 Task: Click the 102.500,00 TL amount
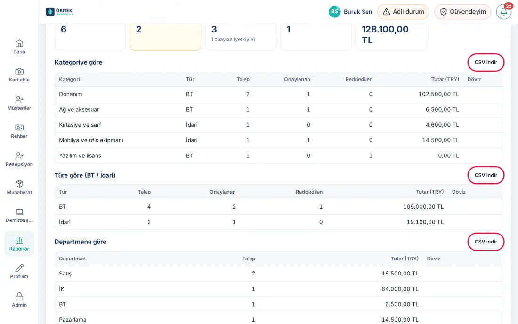point(439,94)
